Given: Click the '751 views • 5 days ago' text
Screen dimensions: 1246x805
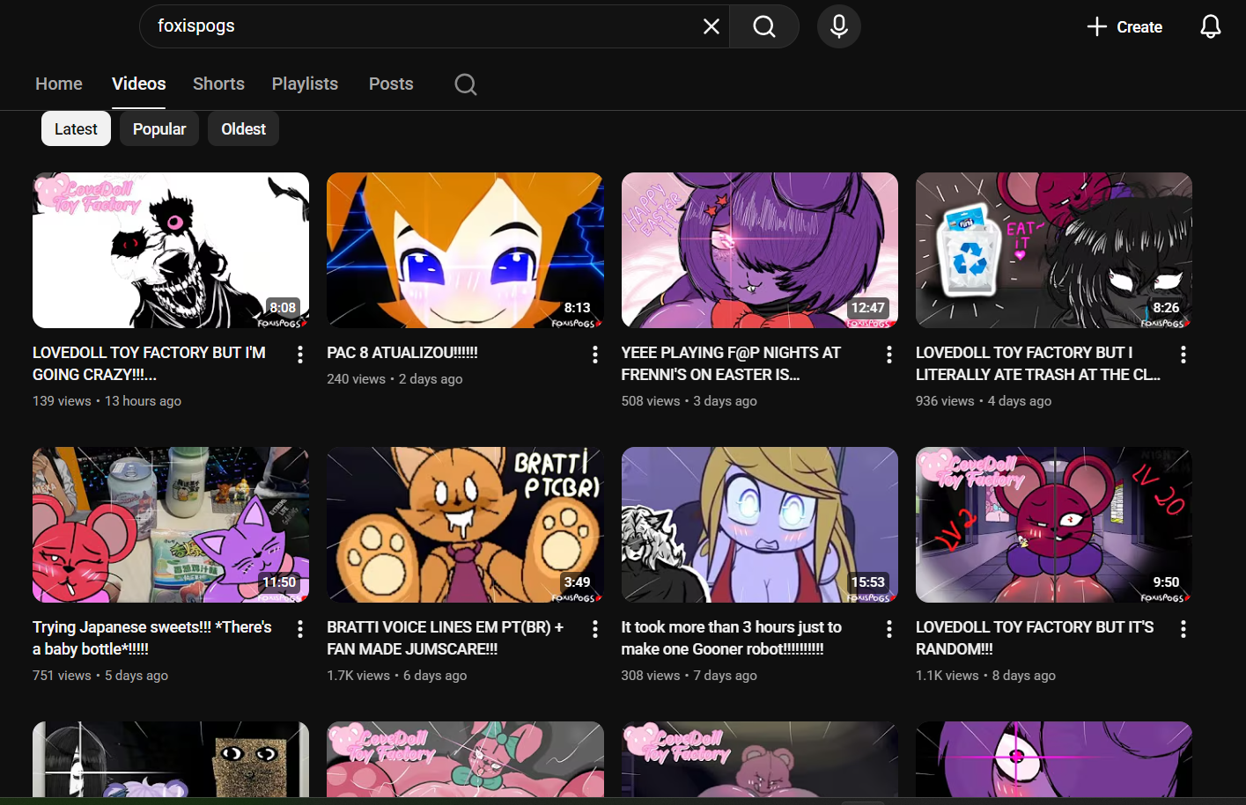Looking at the screenshot, I should pyautogui.click(x=100, y=676).
